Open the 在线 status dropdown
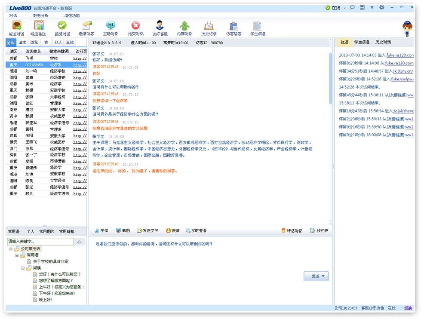 click(344, 8)
